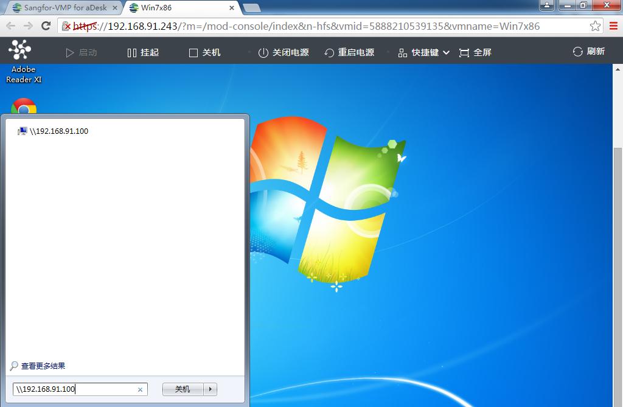Image resolution: width=623 pixels, height=407 pixels.
Task: Close the Win7x86 tab
Action: (x=232, y=7)
